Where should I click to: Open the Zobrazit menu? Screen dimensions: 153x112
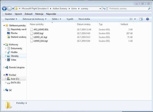click(29, 14)
